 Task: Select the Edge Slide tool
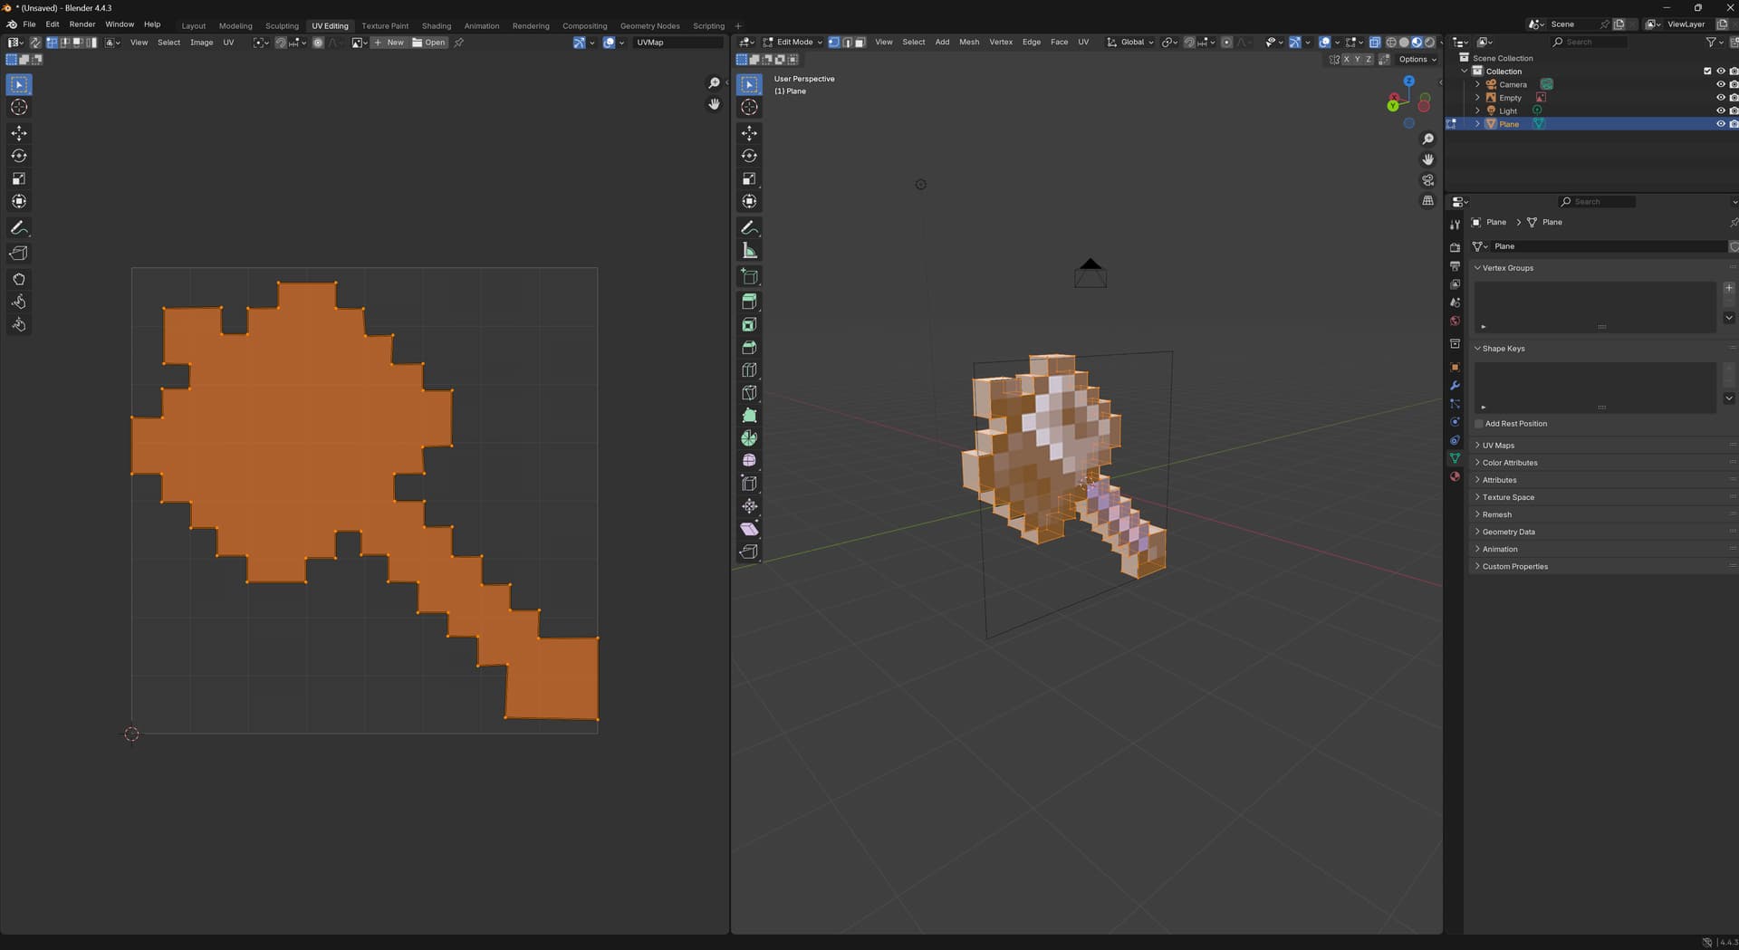749,483
